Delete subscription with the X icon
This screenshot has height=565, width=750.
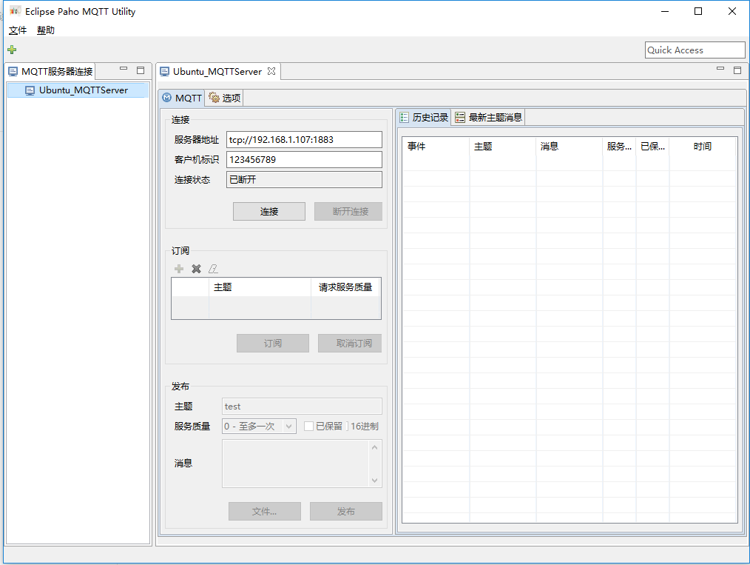[x=196, y=269]
